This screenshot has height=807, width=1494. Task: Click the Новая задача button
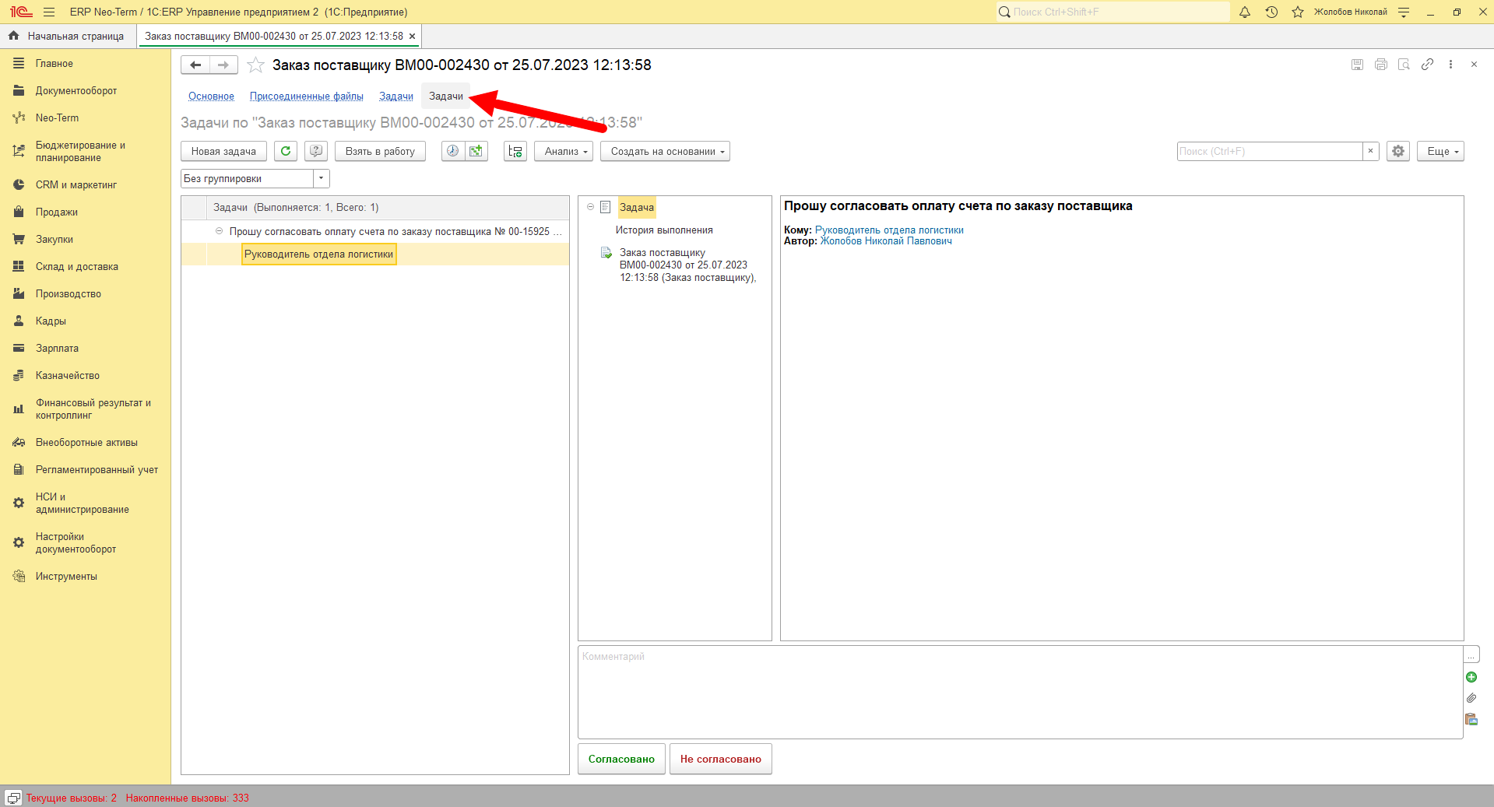pos(223,151)
